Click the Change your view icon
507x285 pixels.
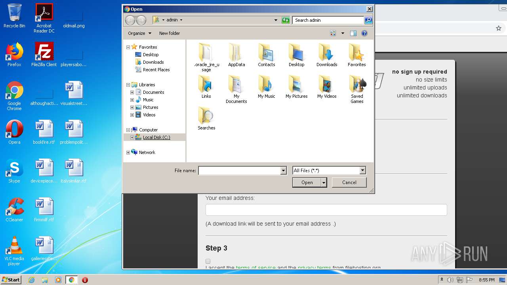[333, 33]
